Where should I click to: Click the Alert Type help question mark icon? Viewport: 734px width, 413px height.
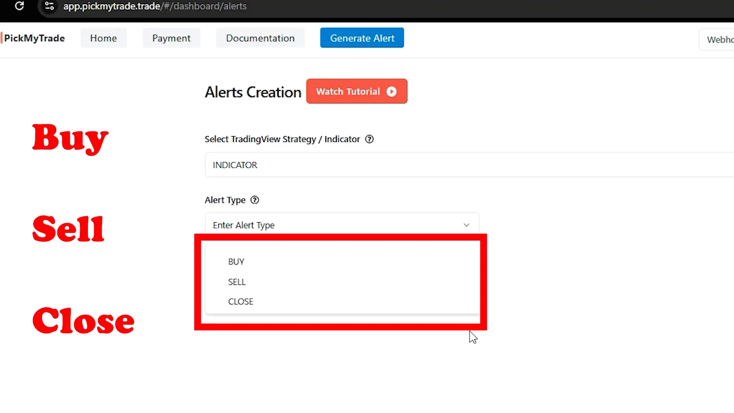coord(254,200)
